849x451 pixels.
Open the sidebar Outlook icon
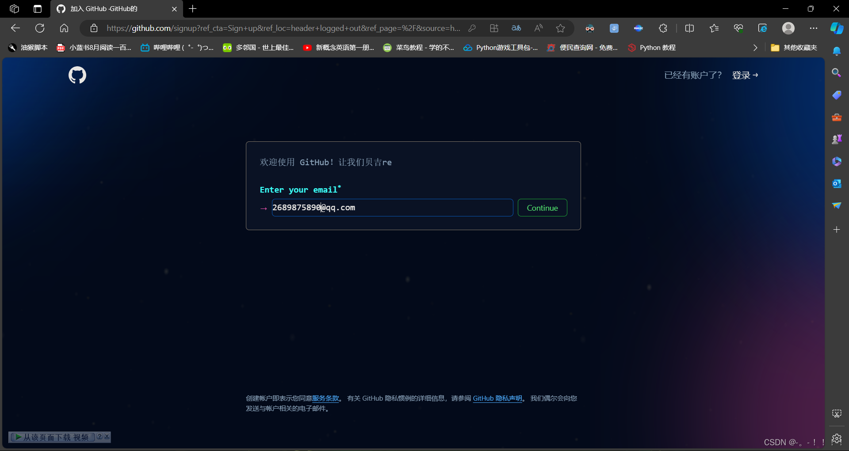837,183
